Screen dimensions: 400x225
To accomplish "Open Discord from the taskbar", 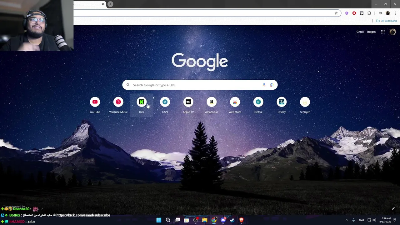I will pyautogui.click(x=223, y=220).
